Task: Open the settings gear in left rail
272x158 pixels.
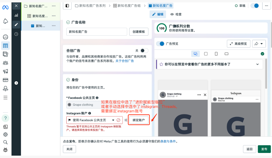Action: (x=6, y=135)
